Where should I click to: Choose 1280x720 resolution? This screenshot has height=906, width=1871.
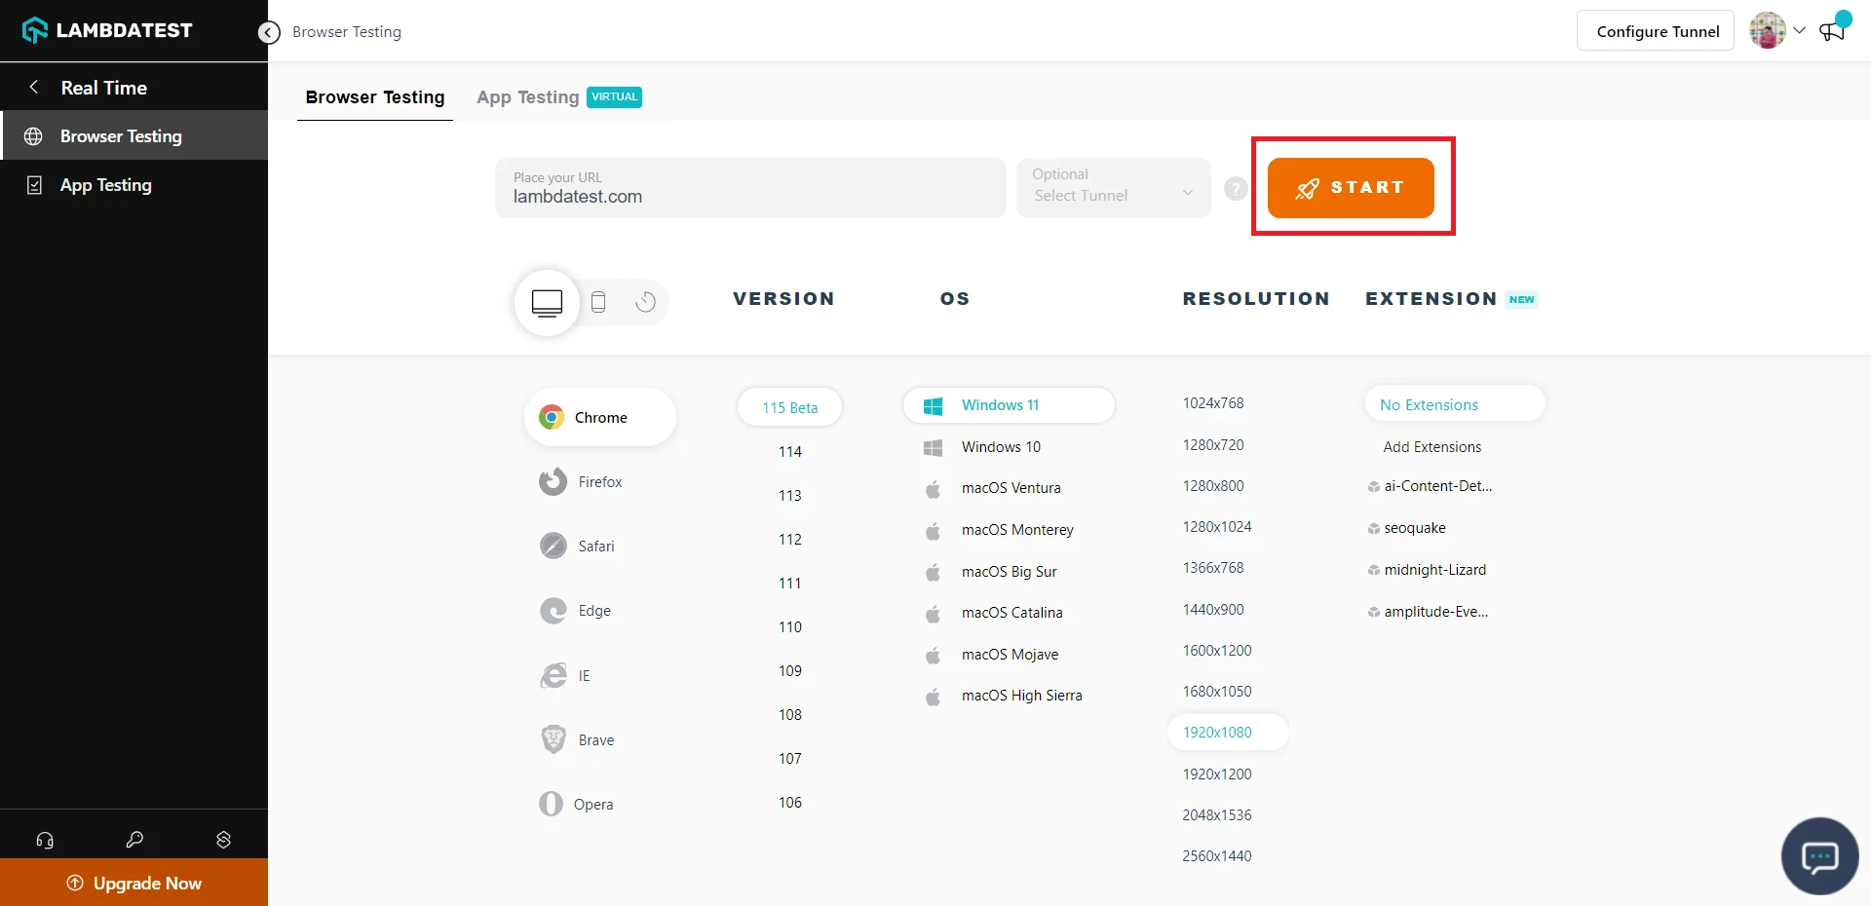point(1213,444)
